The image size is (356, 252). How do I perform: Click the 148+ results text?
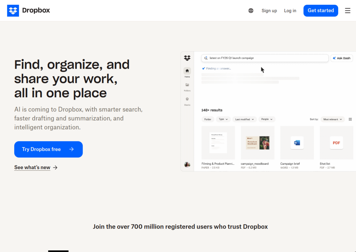(x=212, y=110)
